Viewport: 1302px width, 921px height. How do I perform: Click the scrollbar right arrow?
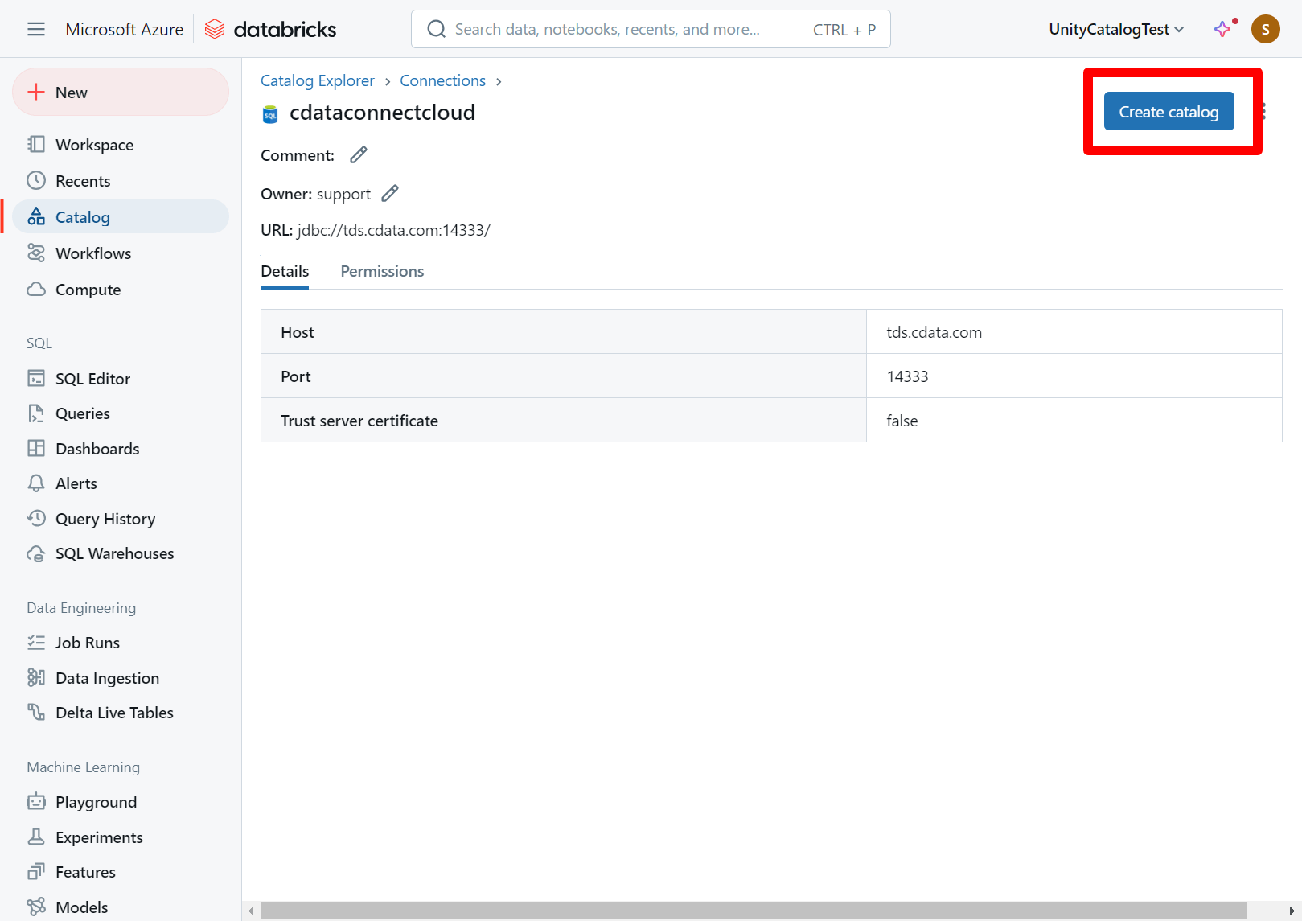pyautogui.click(x=1292, y=911)
